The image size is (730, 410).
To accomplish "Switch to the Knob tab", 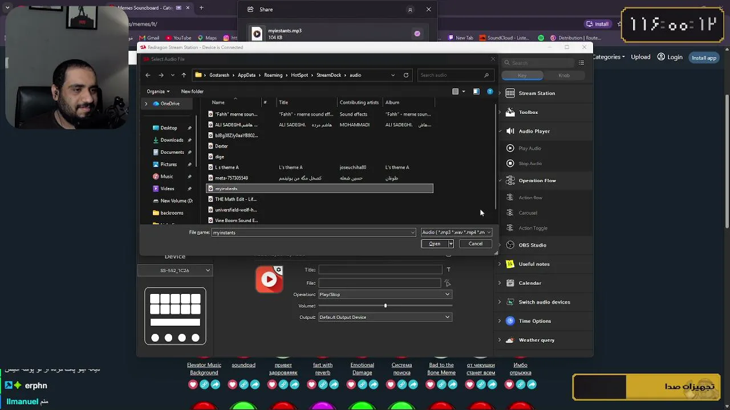I will (564, 76).
